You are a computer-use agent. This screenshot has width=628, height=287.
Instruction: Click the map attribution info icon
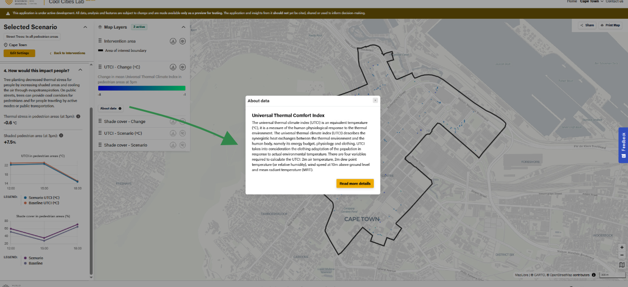(594, 275)
